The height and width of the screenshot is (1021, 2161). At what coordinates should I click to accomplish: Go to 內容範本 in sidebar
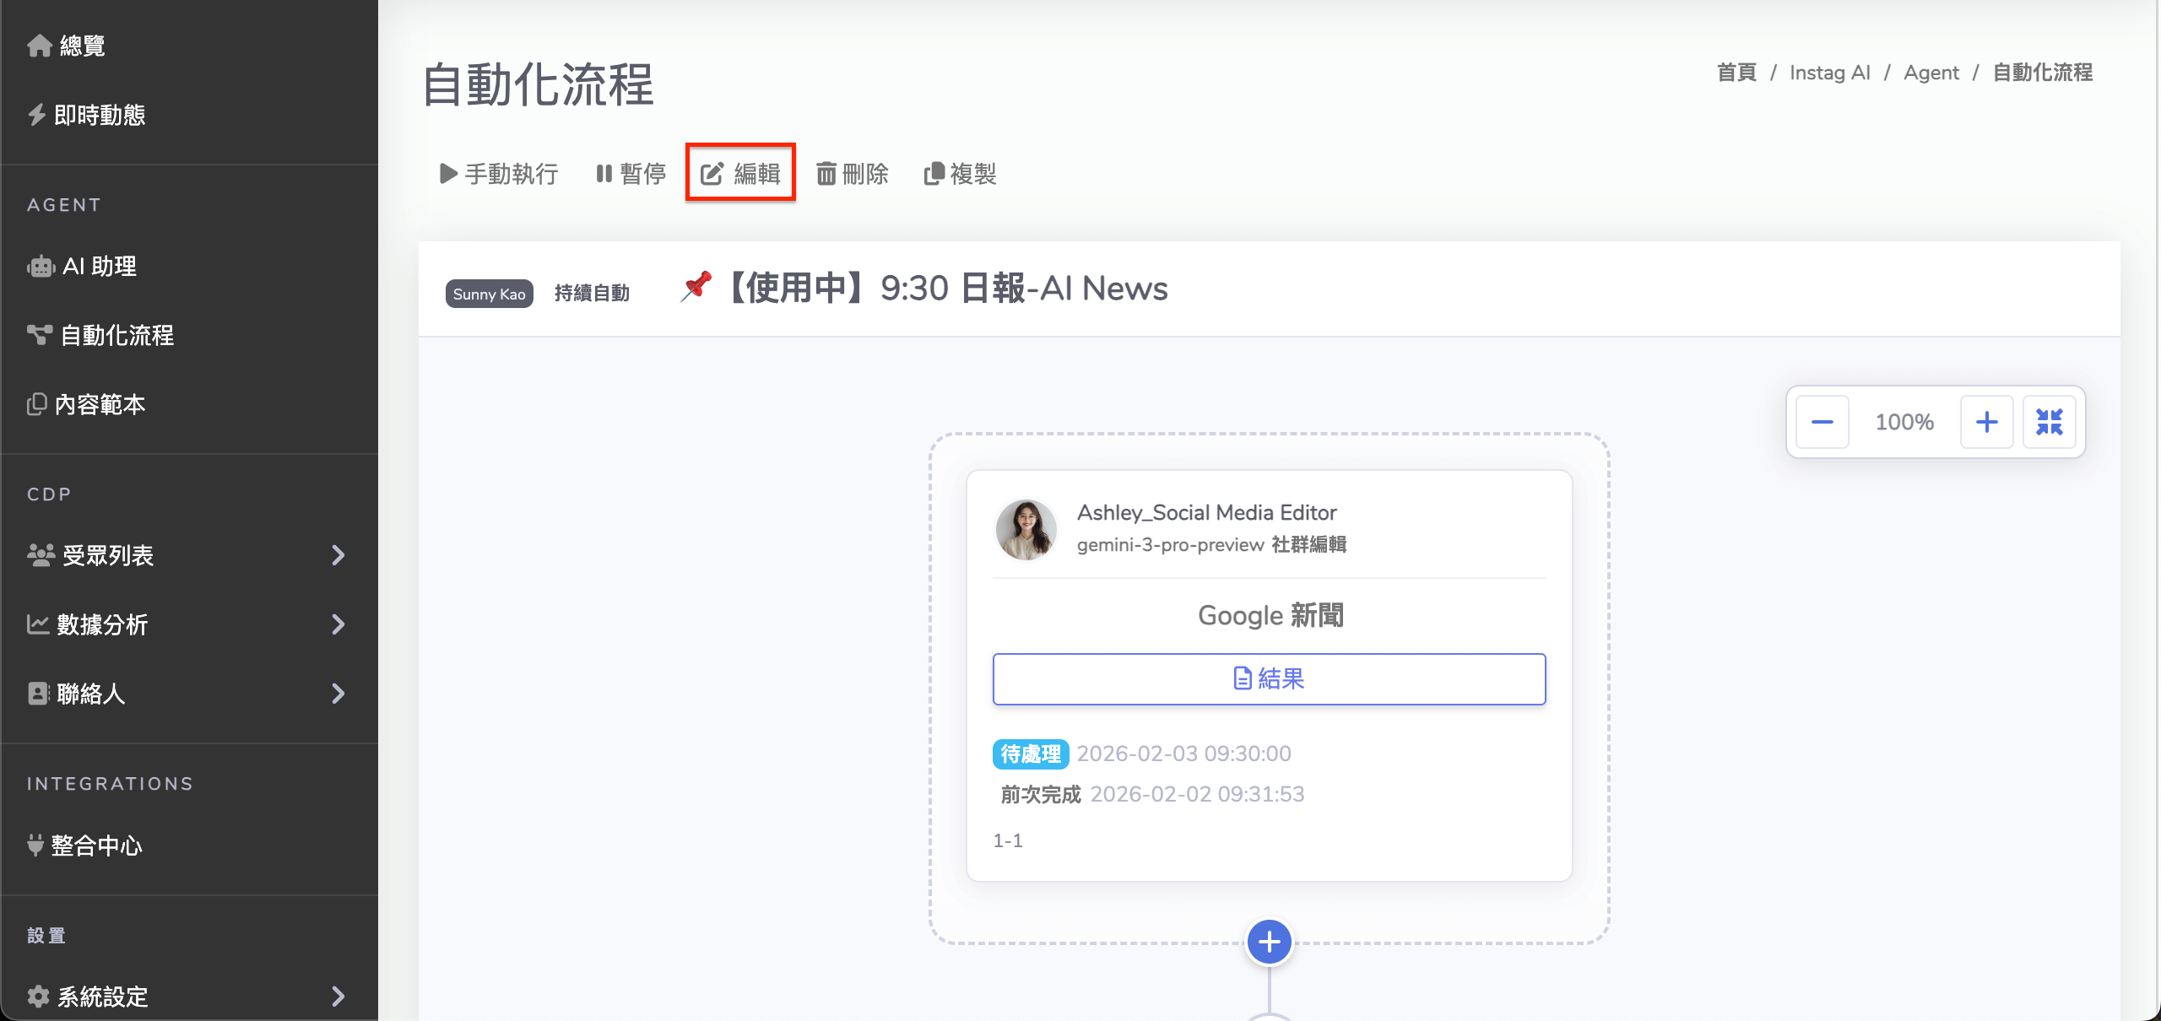[100, 405]
